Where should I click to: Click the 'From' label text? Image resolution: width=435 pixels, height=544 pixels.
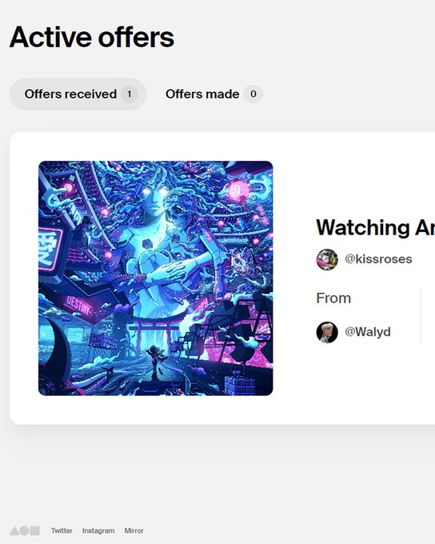(x=333, y=298)
